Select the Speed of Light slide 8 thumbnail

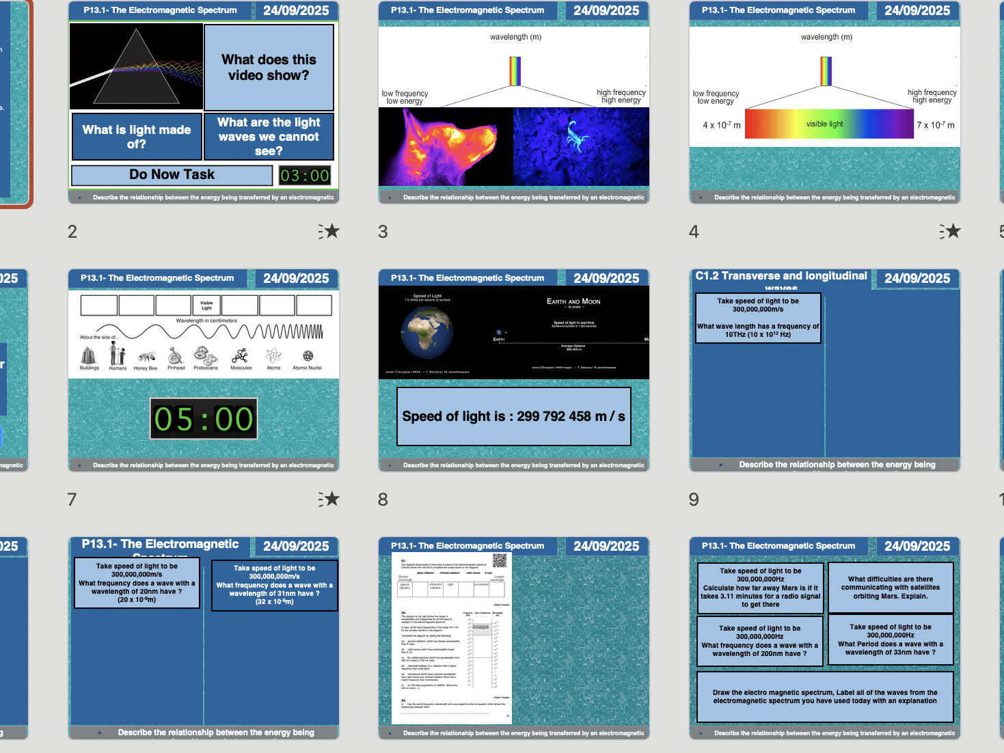click(515, 369)
